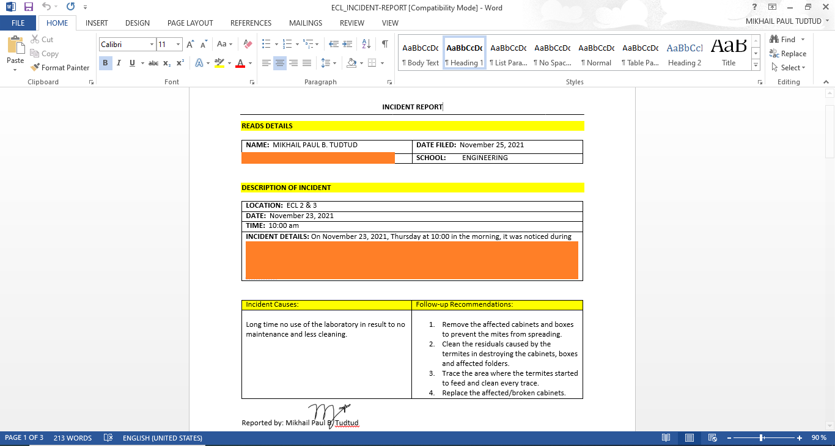
Task: Apply the Body Text style
Action: (x=421, y=53)
